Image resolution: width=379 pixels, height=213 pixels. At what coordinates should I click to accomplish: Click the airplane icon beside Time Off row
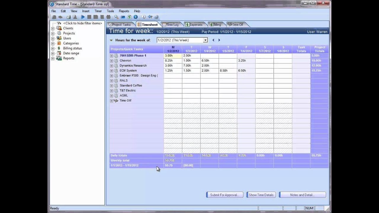coord(116,101)
